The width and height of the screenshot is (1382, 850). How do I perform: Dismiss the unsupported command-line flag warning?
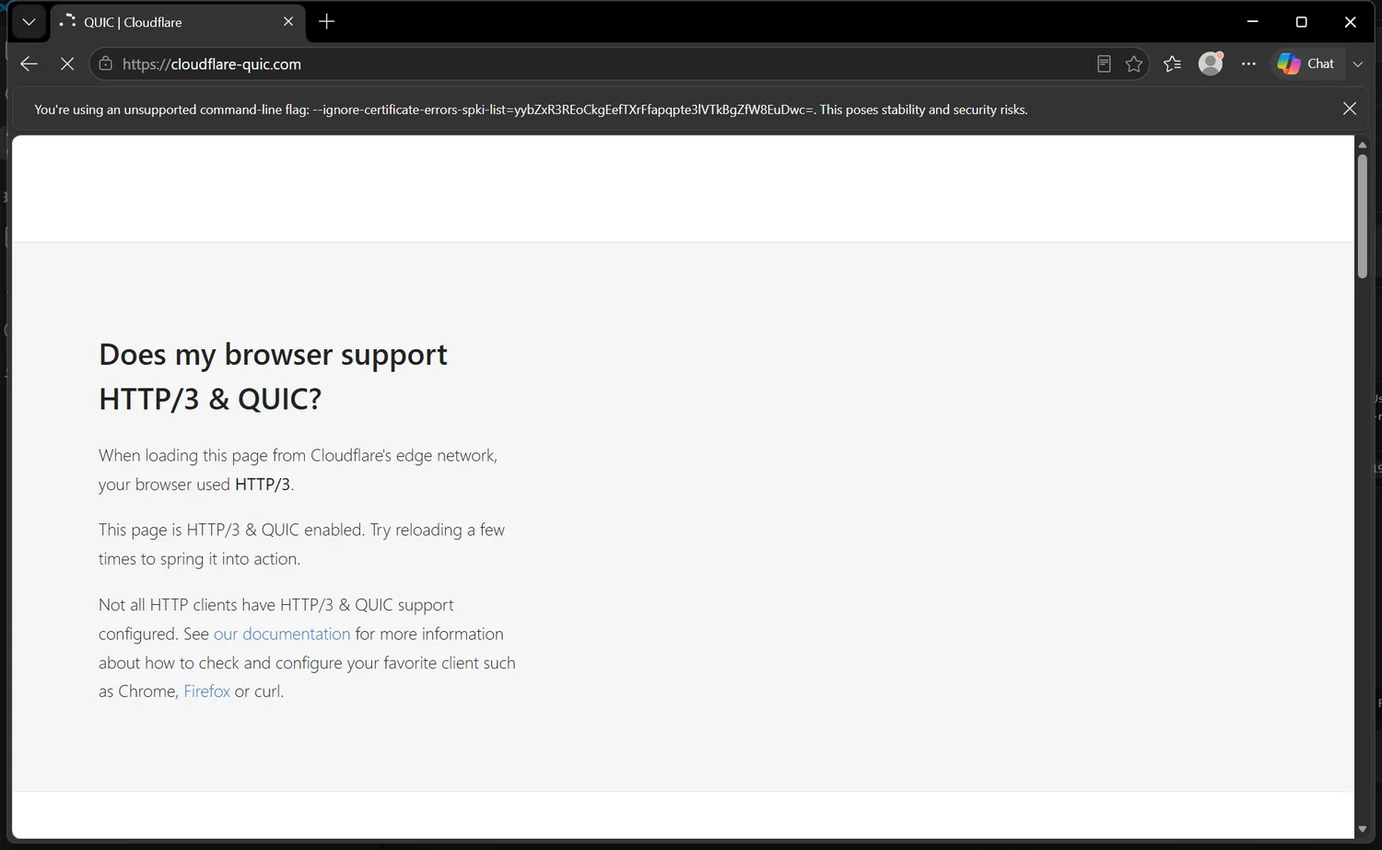(x=1350, y=109)
